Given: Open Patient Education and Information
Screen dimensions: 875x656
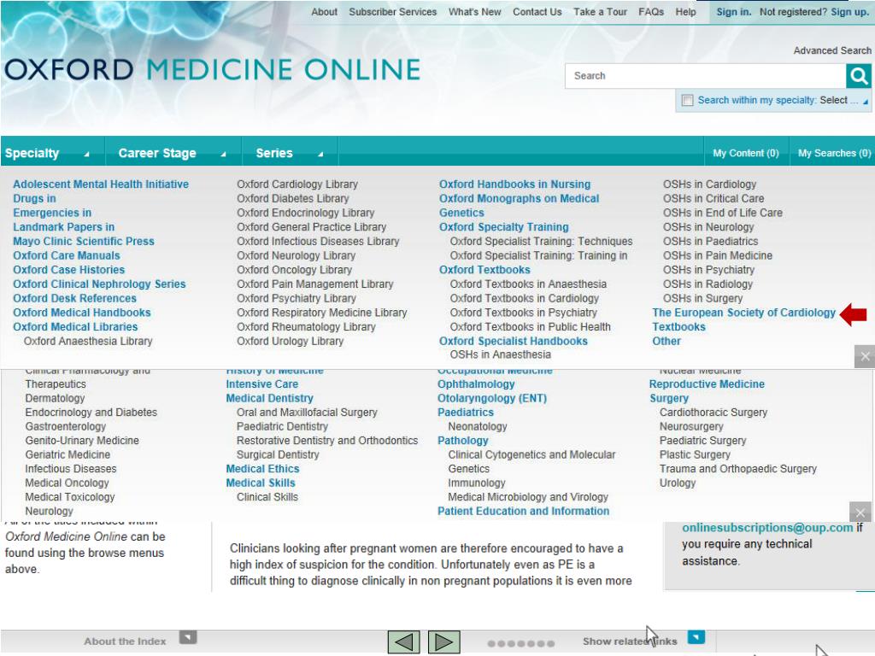Looking at the screenshot, I should click(x=524, y=512).
